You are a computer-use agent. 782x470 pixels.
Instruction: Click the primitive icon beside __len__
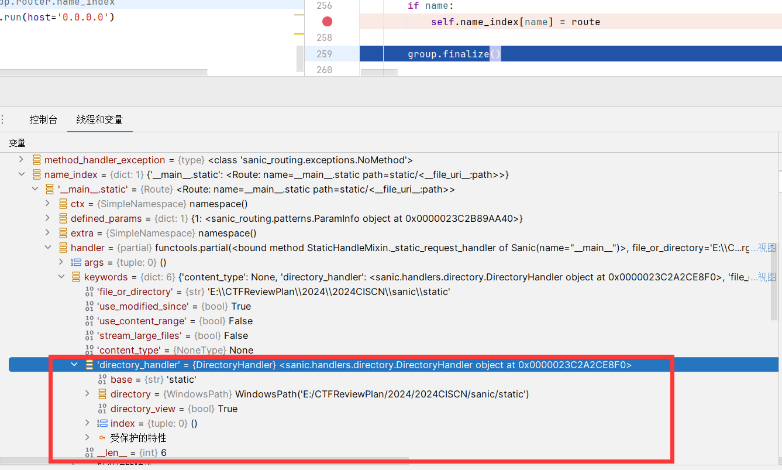tap(89, 452)
